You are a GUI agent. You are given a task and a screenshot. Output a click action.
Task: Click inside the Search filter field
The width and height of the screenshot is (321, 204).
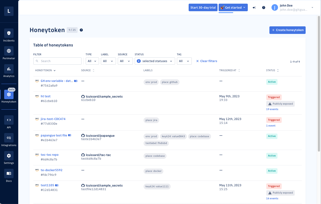(x=57, y=61)
